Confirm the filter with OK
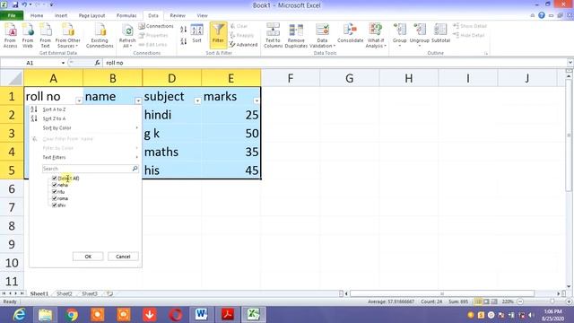Viewport: 574px width, 323px height. (x=88, y=257)
